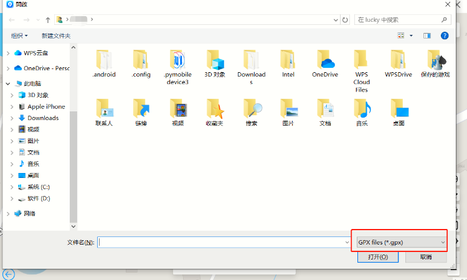This screenshot has width=467, height=280.
Task: Collapse the 此电脑 tree node
Action: pyautogui.click(x=8, y=83)
